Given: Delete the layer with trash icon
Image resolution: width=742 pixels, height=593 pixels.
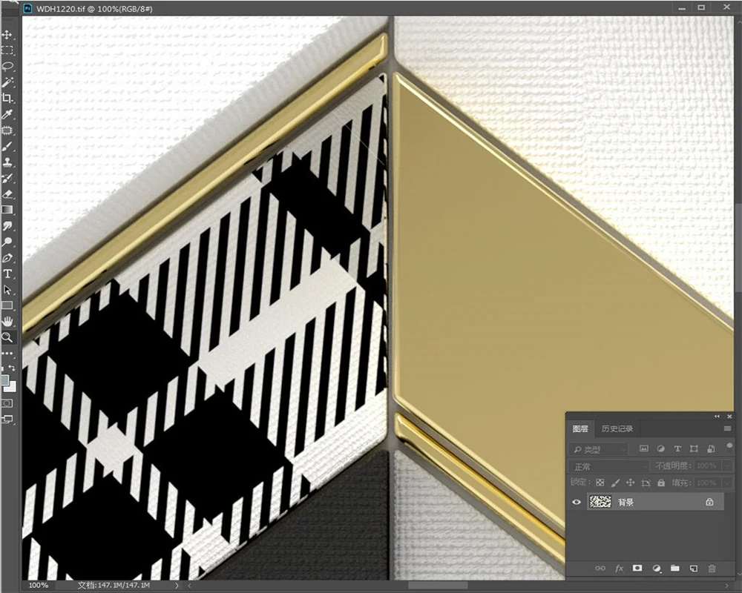Looking at the screenshot, I should (712, 569).
